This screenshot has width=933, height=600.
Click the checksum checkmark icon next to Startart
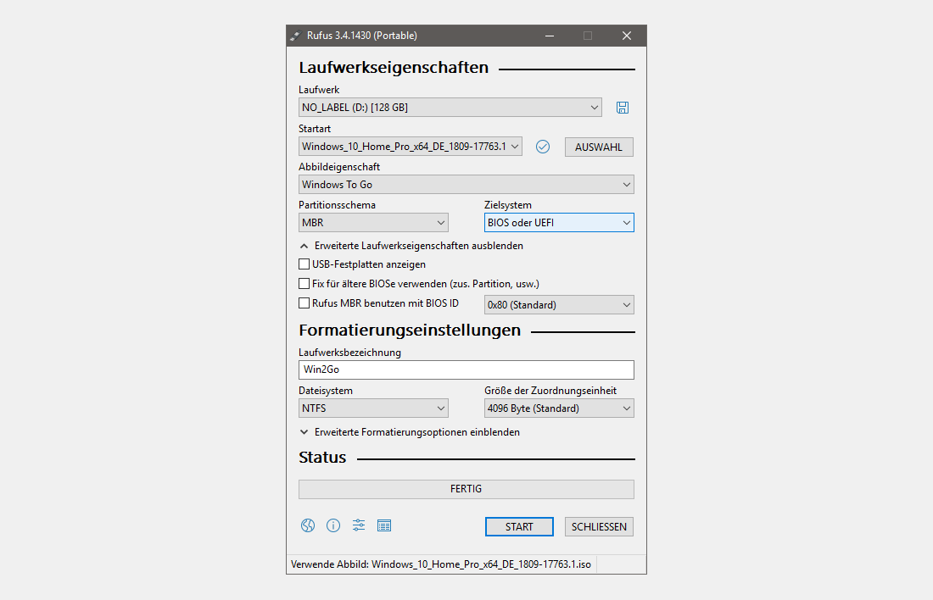[543, 147]
